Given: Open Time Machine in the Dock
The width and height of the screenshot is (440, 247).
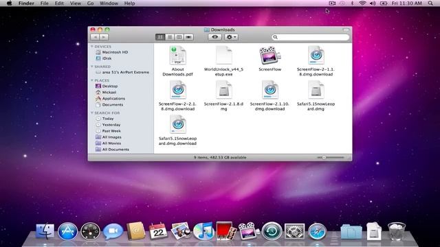Looking at the screenshot, I should [272, 231].
